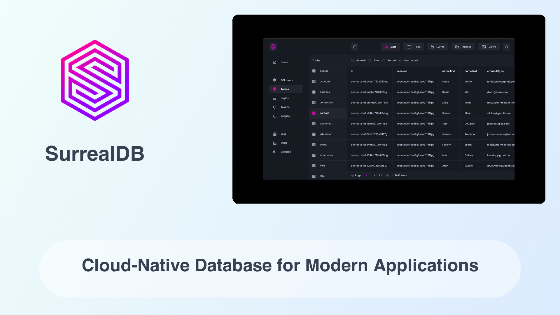The width and height of the screenshot is (560, 315).
Task: Open the Events tab
Action: (x=437, y=47)
